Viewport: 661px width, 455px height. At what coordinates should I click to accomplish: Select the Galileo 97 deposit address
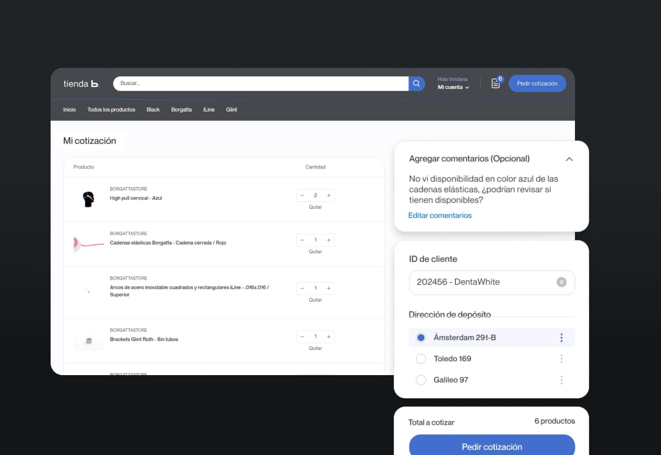(x=421, y=380)
